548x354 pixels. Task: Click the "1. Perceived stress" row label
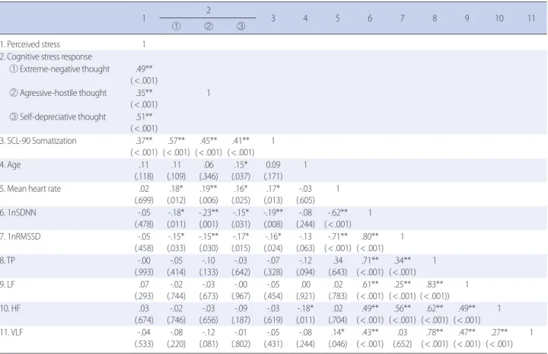tap(30, 44)
